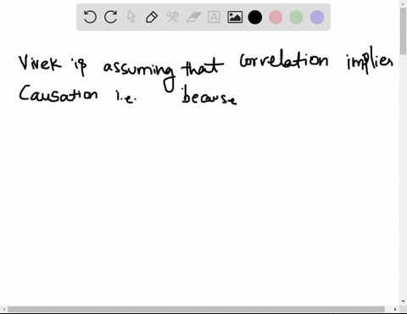Screen dimensions: 407x314
Task: Click the redo arrow icon
Action: coord(110,17)
